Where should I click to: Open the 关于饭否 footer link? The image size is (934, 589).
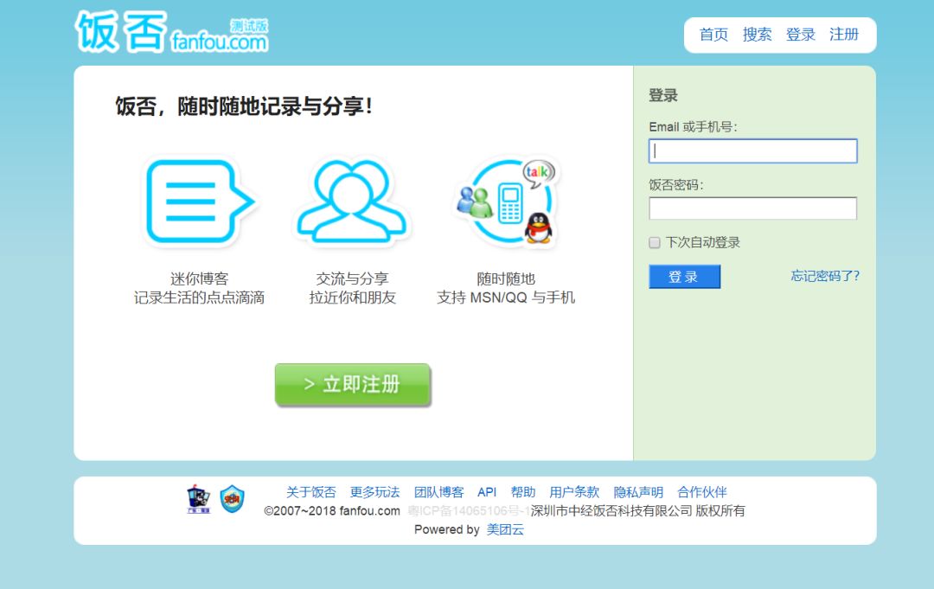click(310, 491)
